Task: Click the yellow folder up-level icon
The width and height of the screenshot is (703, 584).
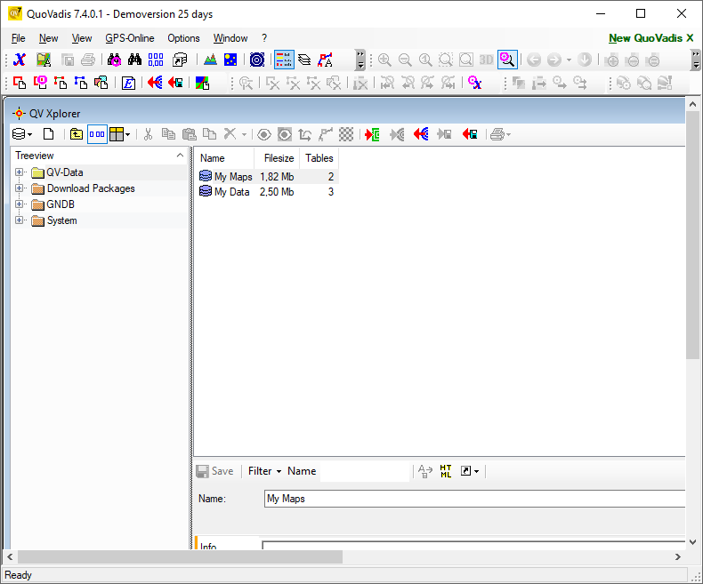Action: click(77, 134)
